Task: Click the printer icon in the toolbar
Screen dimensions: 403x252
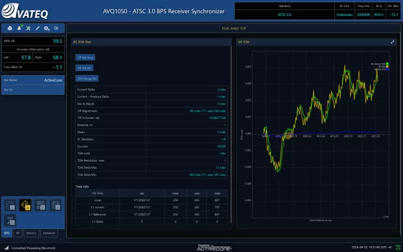Action: 10,28
